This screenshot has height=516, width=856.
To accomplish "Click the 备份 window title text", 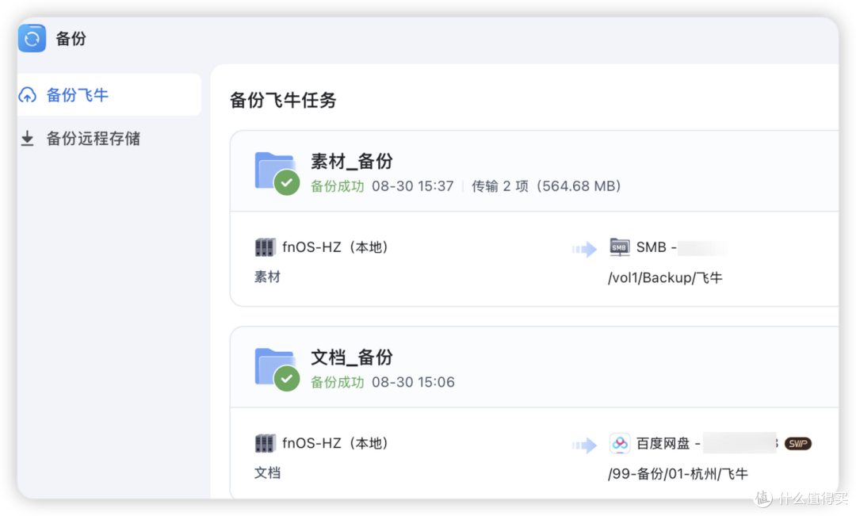I will pyautogui.click(x=71, y=39).
